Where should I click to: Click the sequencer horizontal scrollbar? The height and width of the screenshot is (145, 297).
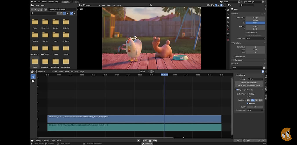tap(106, 138)
